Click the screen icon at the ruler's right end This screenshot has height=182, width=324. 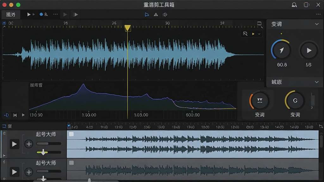pyautogui.click(x=259, y=23)
